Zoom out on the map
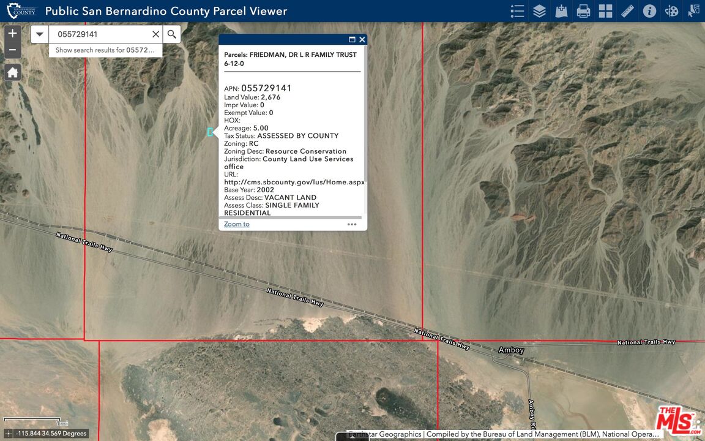The height and width of the screenshot is (441, 705). (x=12, y=50)
